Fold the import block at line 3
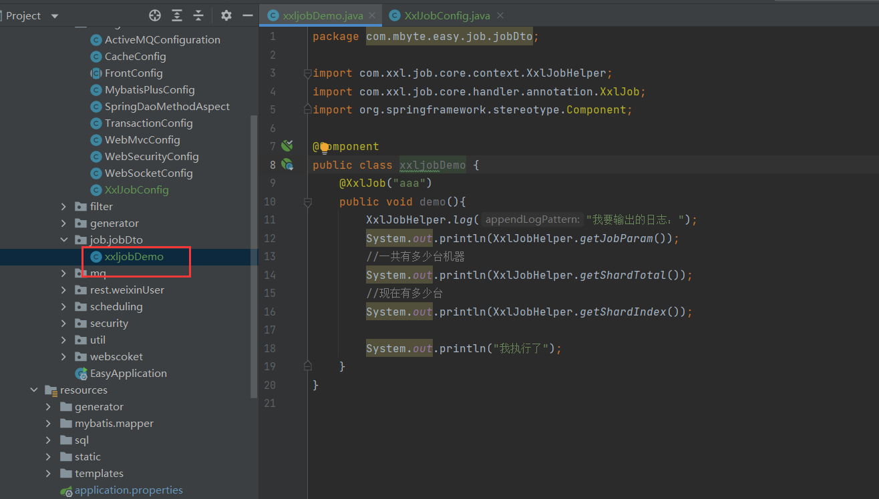This screenshot has width=879, height=499. point(307,73)
